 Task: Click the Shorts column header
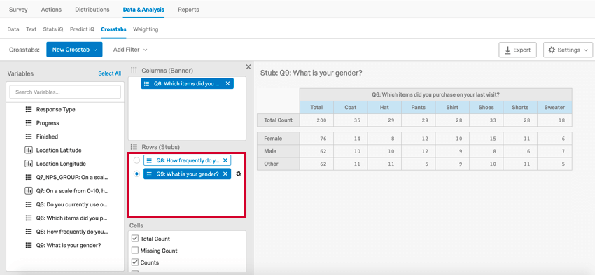520,107
